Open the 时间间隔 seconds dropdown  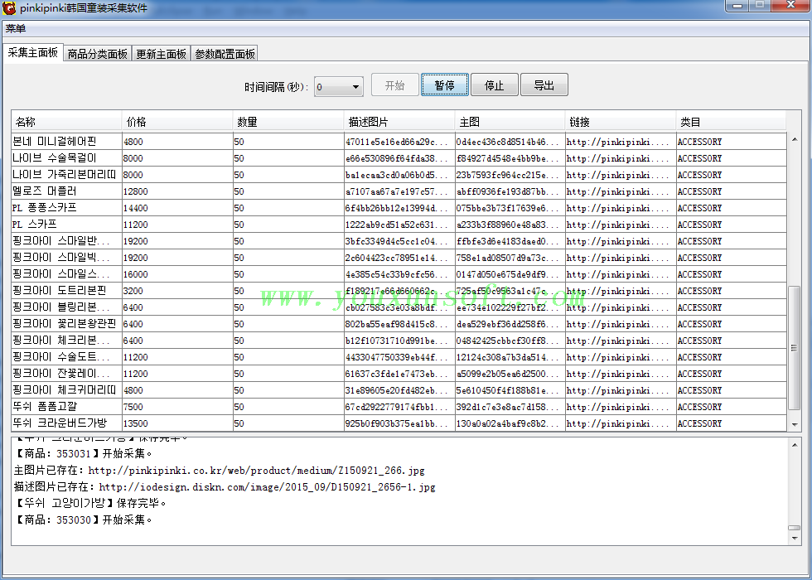339,86
